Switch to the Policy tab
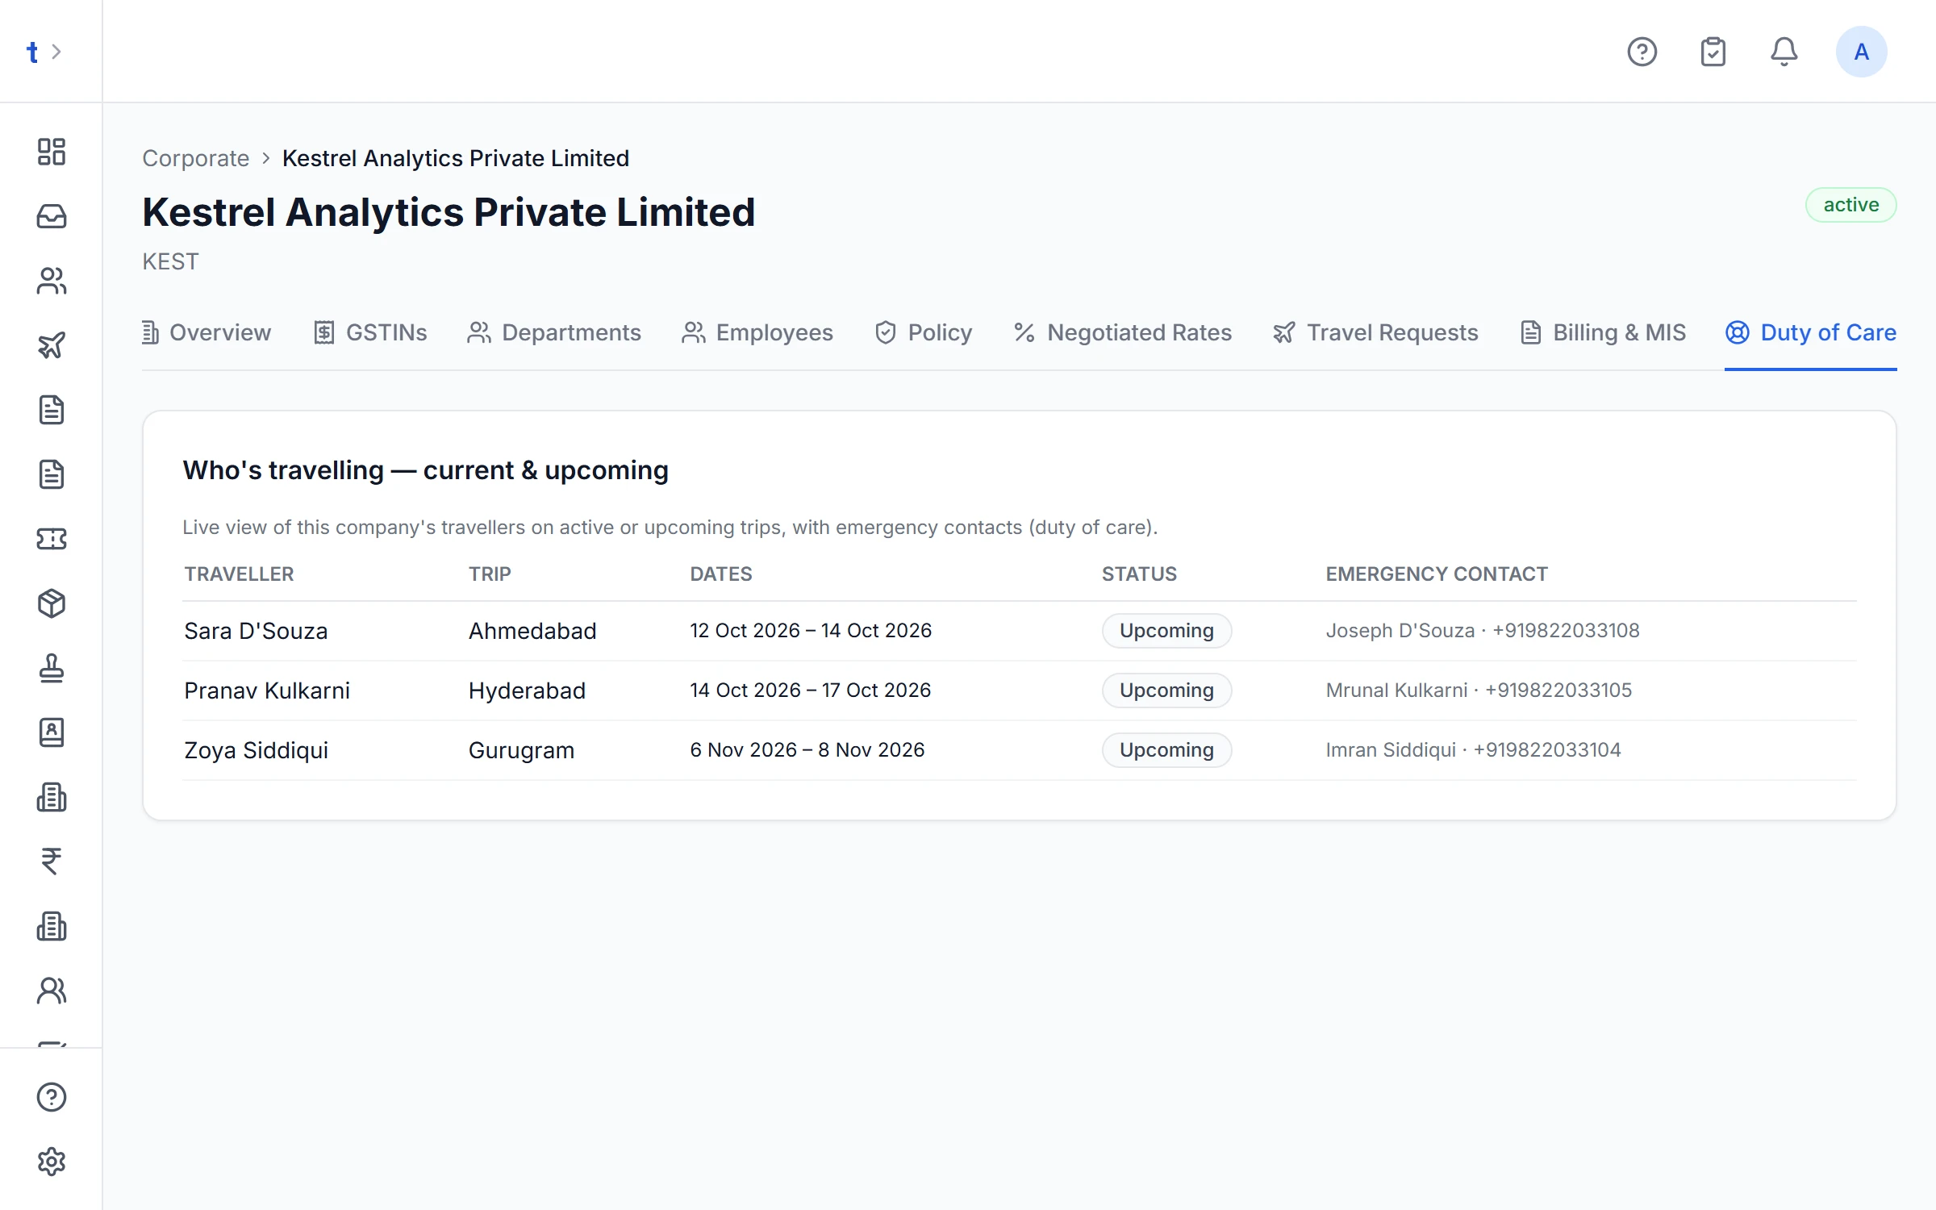 click(x=924, y=332)
